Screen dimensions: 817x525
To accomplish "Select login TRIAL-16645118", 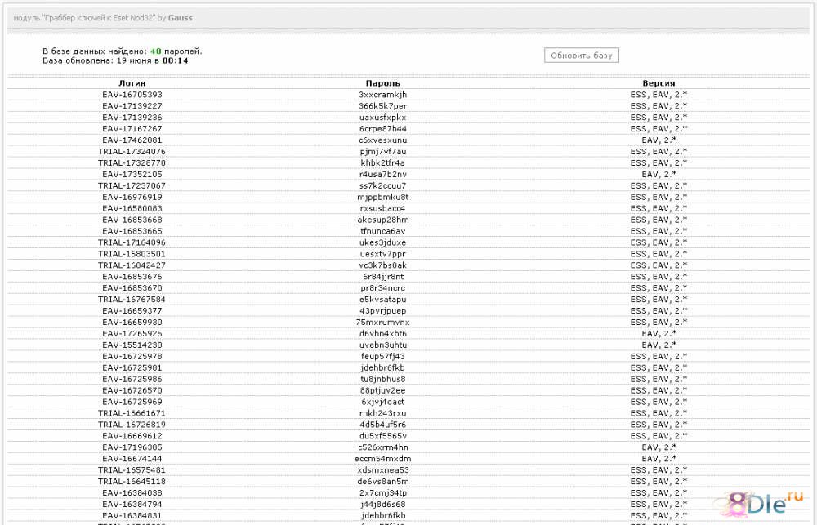I will (132, 482).
